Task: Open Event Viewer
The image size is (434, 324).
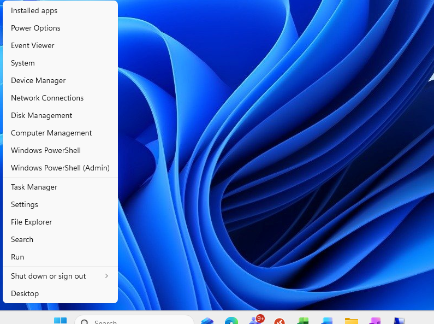Action: 60,45
